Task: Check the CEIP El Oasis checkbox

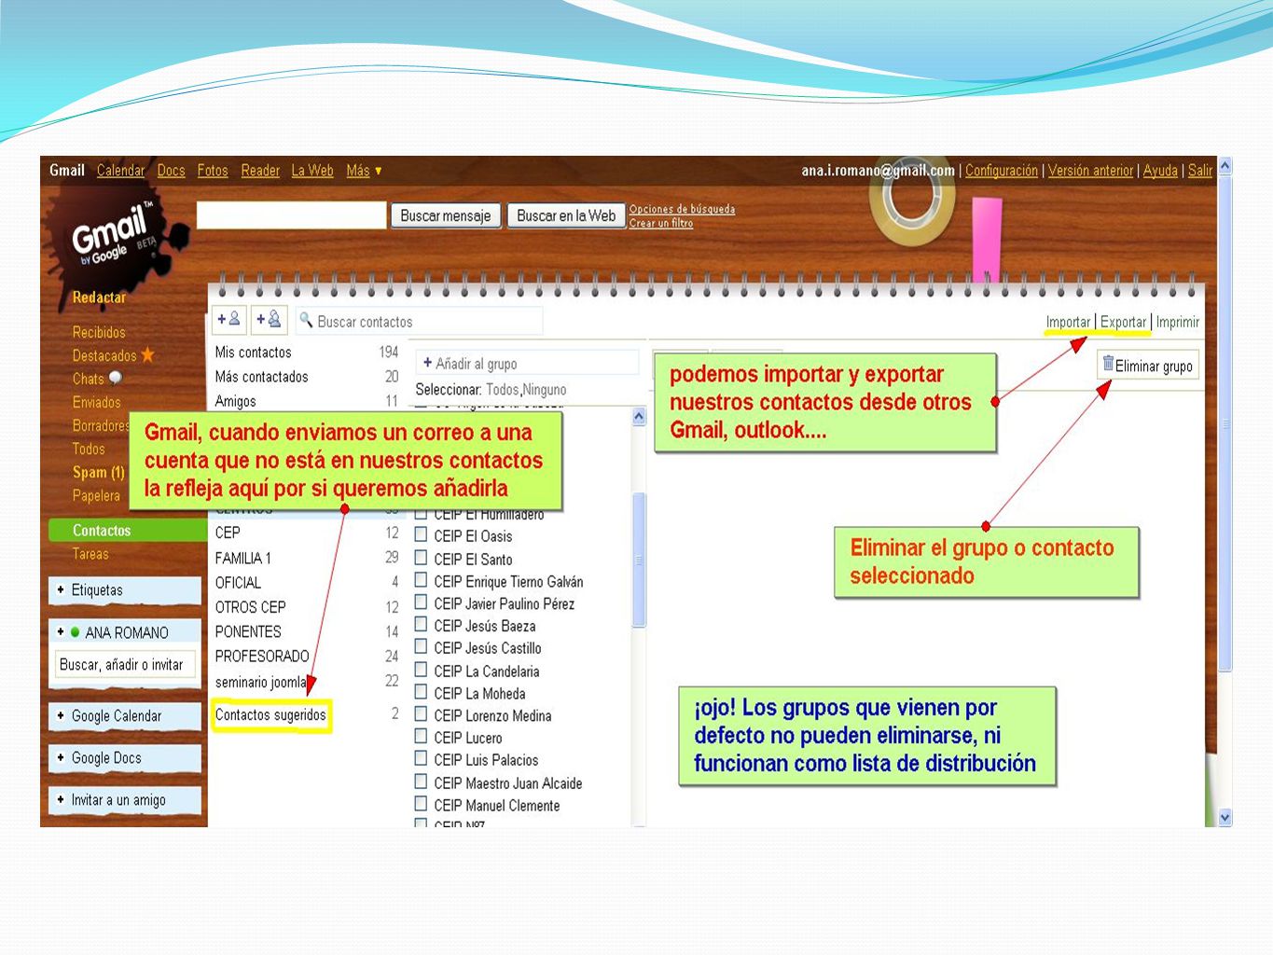Action: tap(422, 535)
